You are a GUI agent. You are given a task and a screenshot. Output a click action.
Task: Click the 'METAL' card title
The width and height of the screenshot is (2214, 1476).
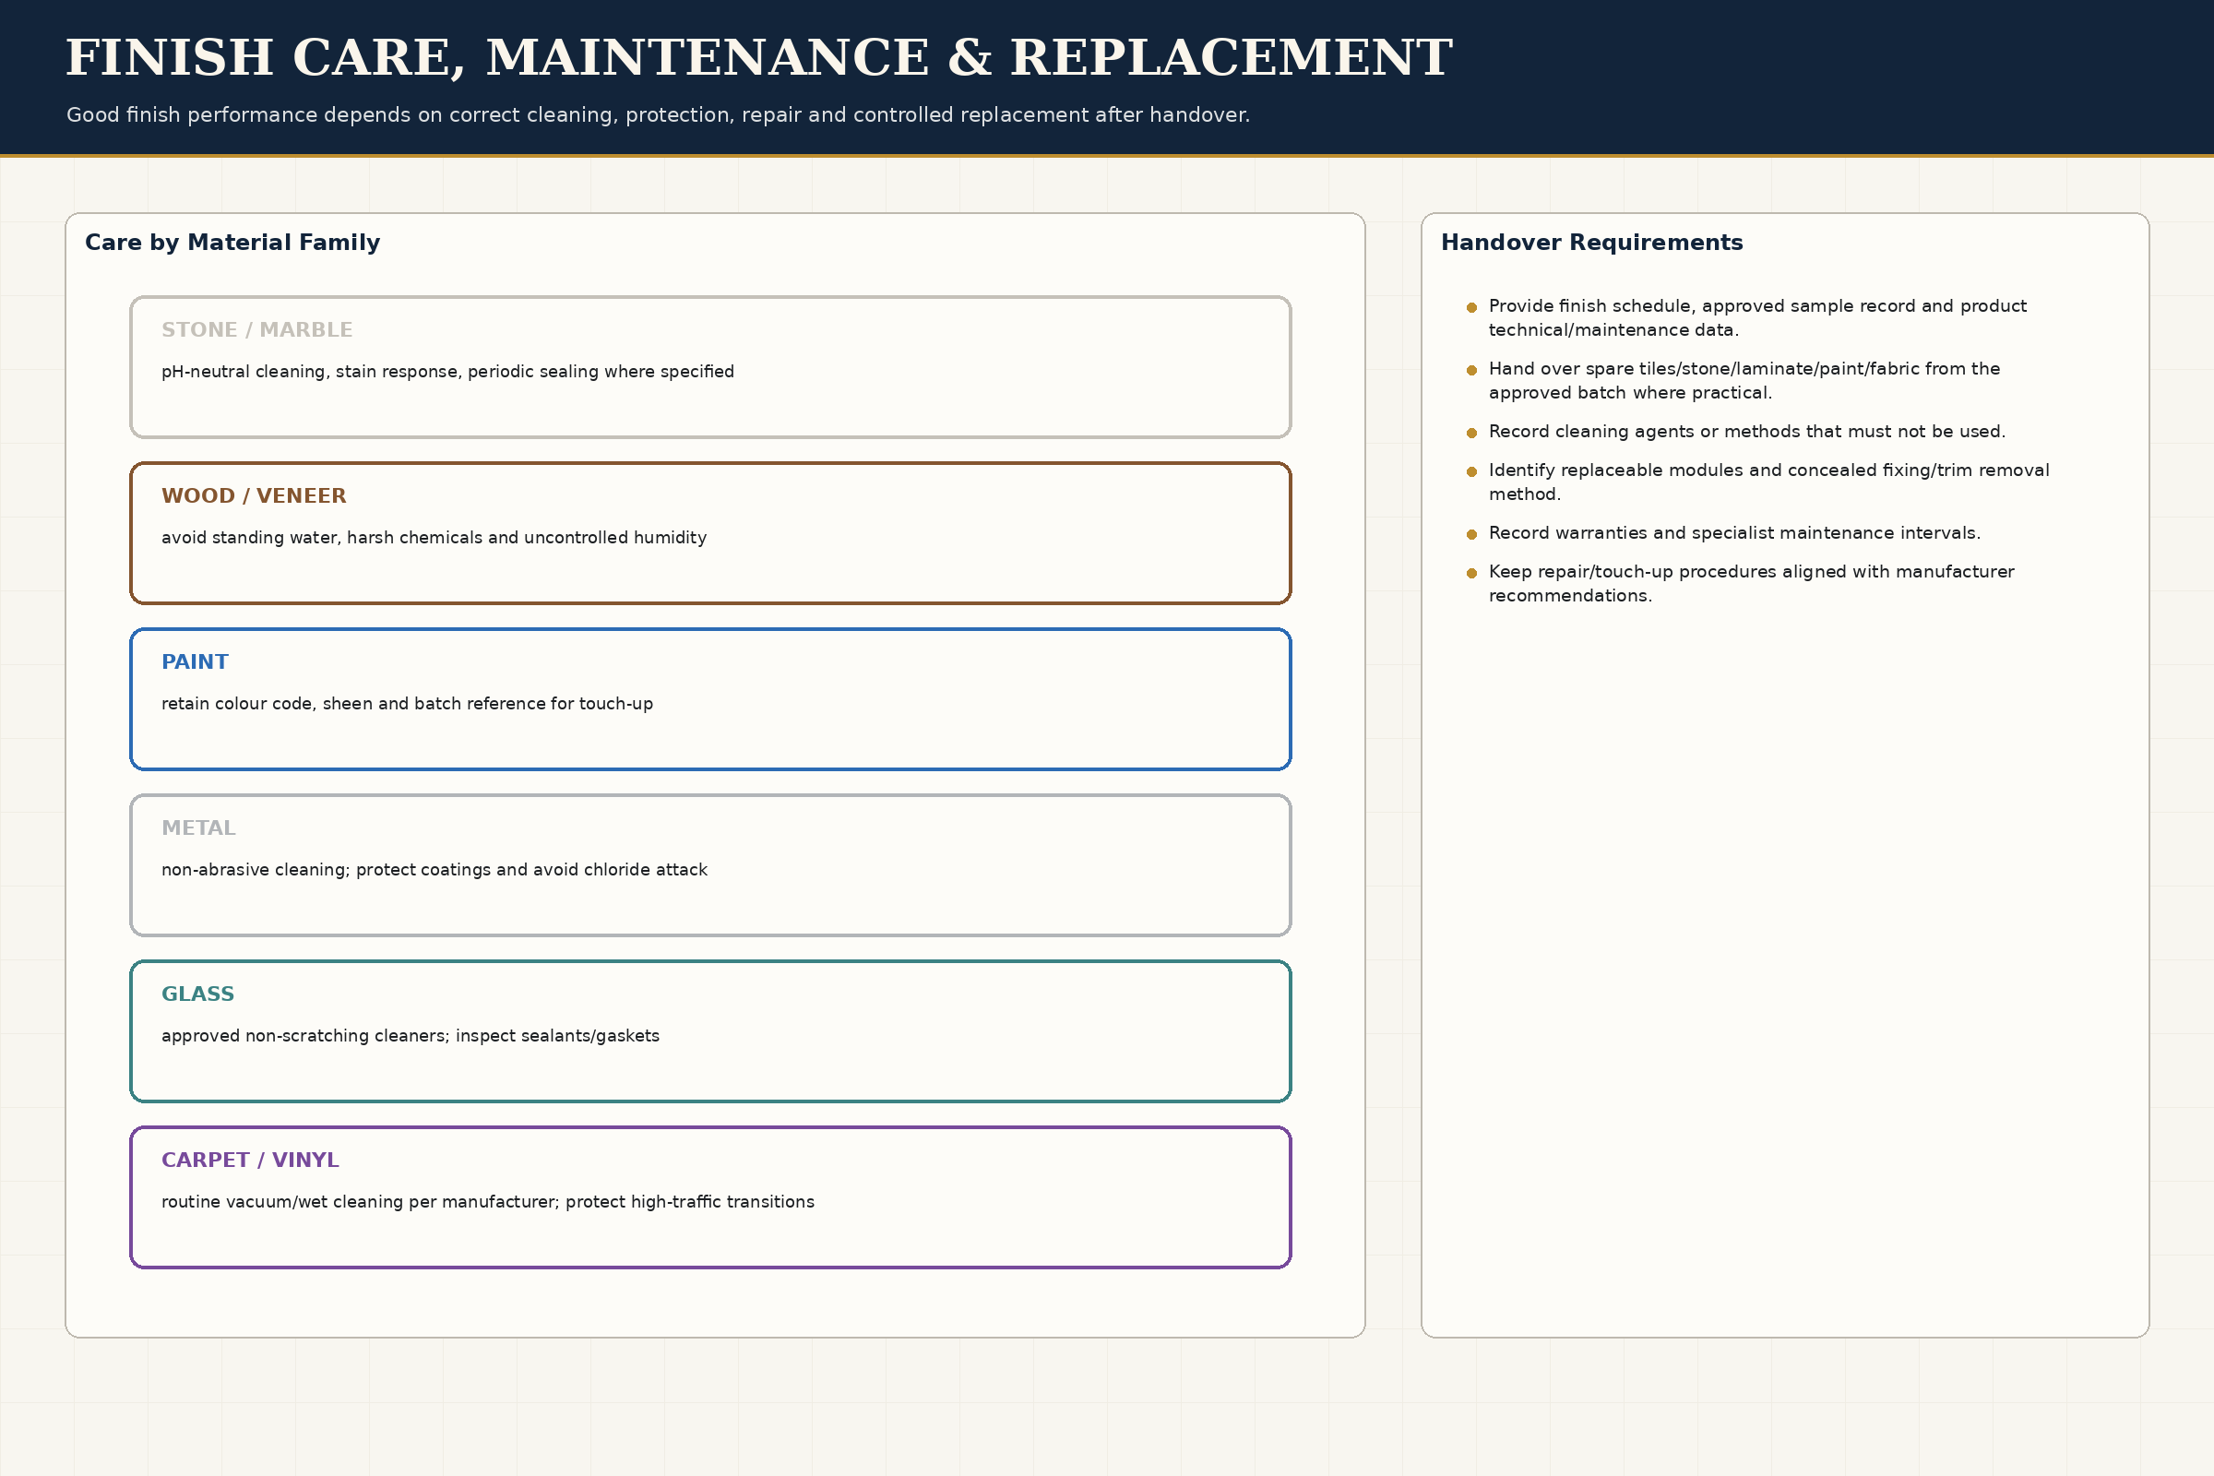tap(198, 828)
